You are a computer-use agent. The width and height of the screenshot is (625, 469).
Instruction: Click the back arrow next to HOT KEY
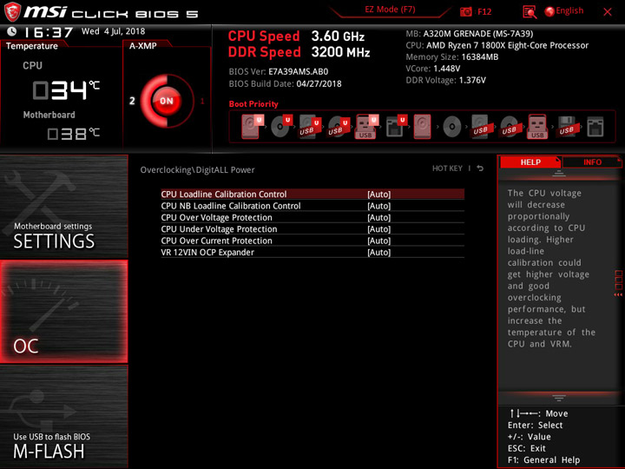[480, 168]
